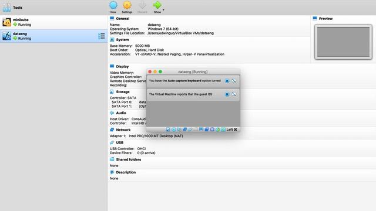Click the dataeng Windows OS icon
The image size is (376, 211).
point(6,36)
